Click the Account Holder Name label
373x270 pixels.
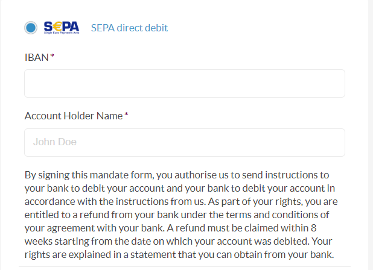[74, 116]
